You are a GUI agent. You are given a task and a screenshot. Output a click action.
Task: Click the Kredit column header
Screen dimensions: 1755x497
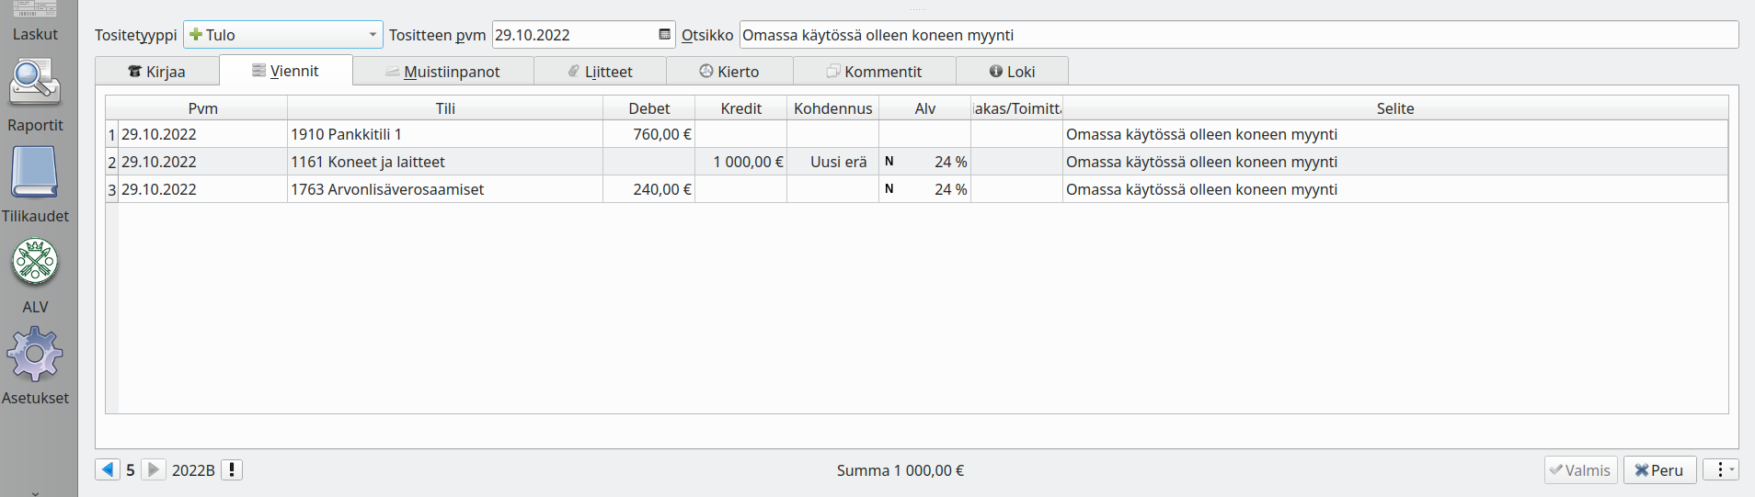pos(741,108)
